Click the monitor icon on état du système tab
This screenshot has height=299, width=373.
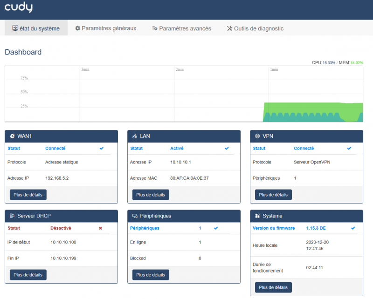point(14,28)
